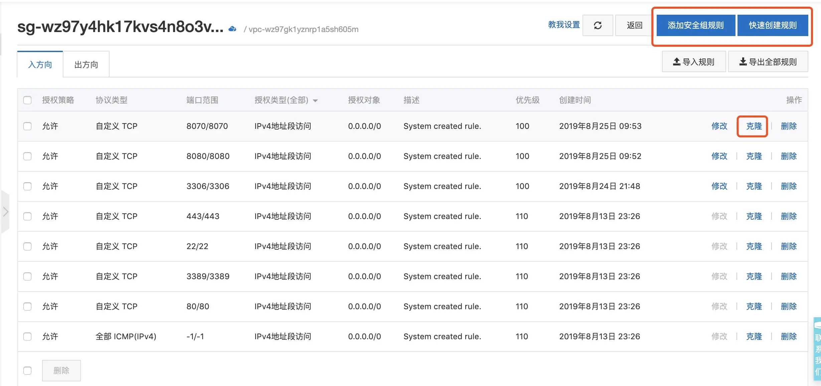Clone the 8070/8070 port rule

click(x=754, y=126)
